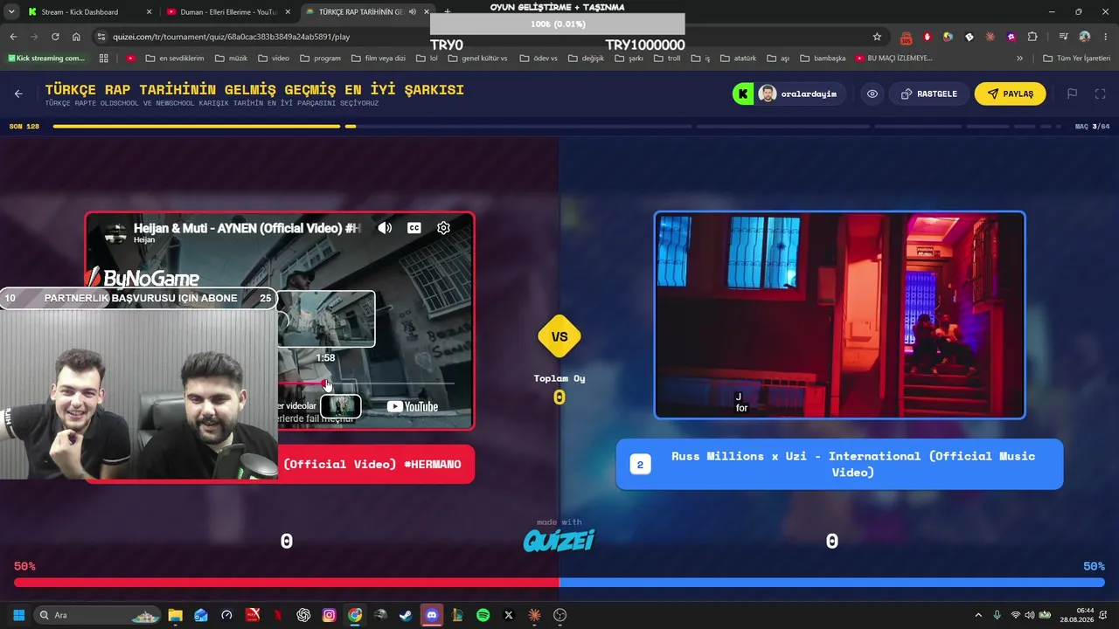Open the 'film veya dizi' bookmark folder

pos(379,59)
